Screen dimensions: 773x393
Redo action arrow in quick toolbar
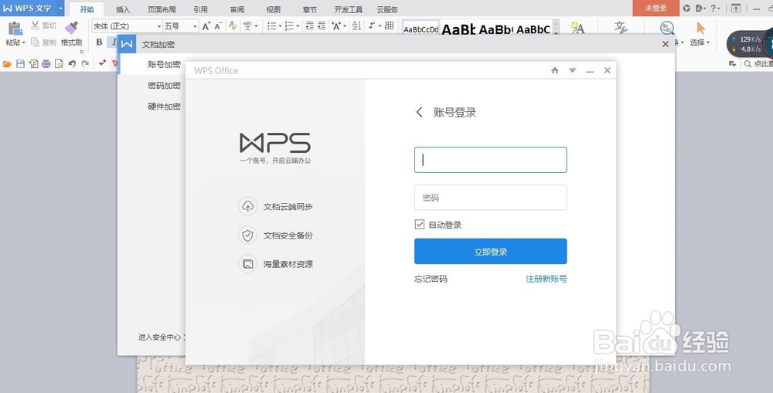pyautogui.click(x=85, y=63)
